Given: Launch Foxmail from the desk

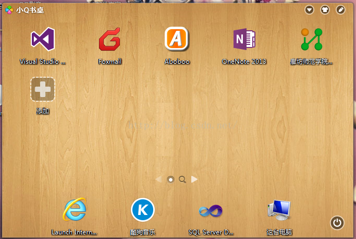Looking at the screenshot, I should pos(109,39).
